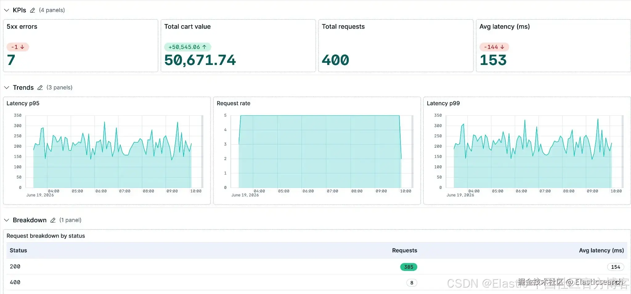This screenshot has width=631, height=294.
Task: Sort table by Requests column header
Action: pos(405,251)
